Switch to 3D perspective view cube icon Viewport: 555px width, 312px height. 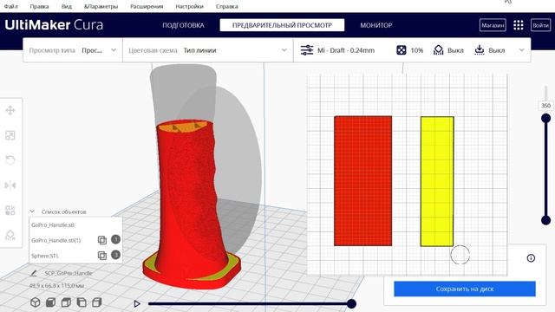(35, 302)
